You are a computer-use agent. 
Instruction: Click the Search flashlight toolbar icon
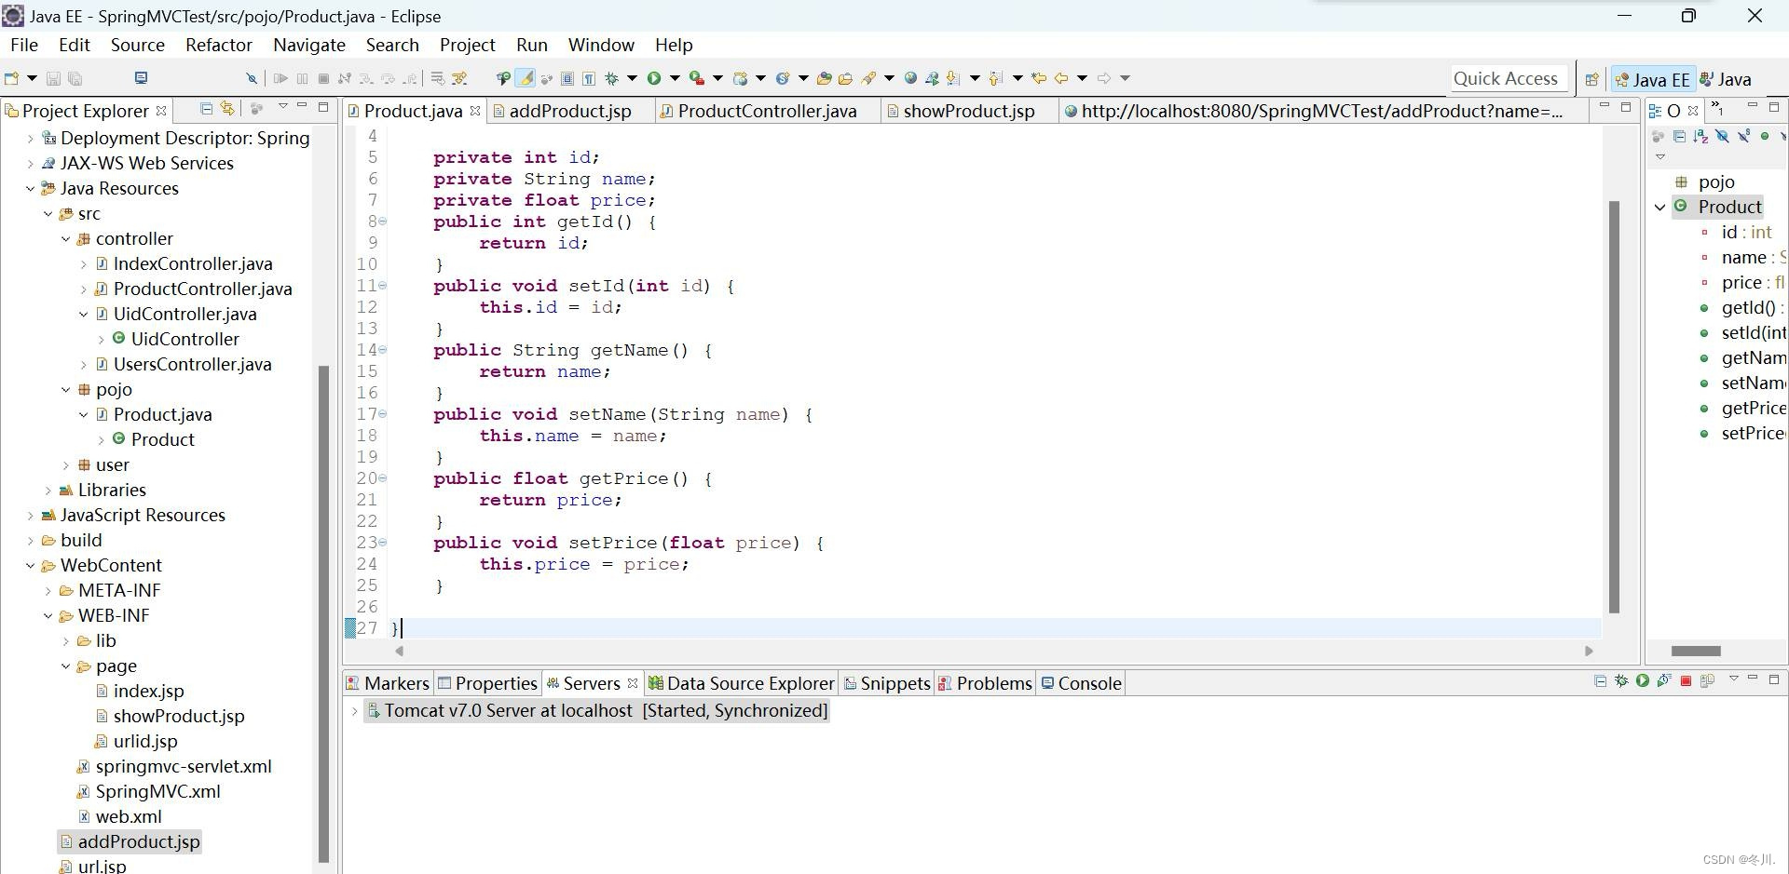[868, 78]
